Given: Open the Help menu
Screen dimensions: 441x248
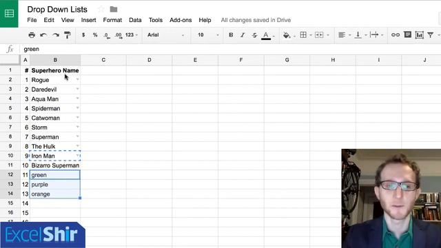Looking at the screenshot, I should click(205, 20).
